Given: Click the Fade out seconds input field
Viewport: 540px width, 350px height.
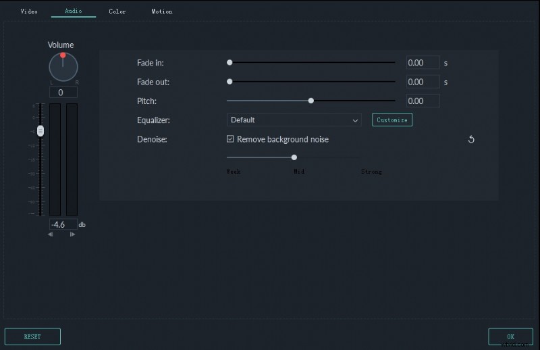Looking at the screenshot, I should click(423, 82).
